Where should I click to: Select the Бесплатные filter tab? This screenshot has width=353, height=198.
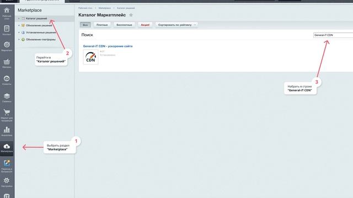coord(124,25)
